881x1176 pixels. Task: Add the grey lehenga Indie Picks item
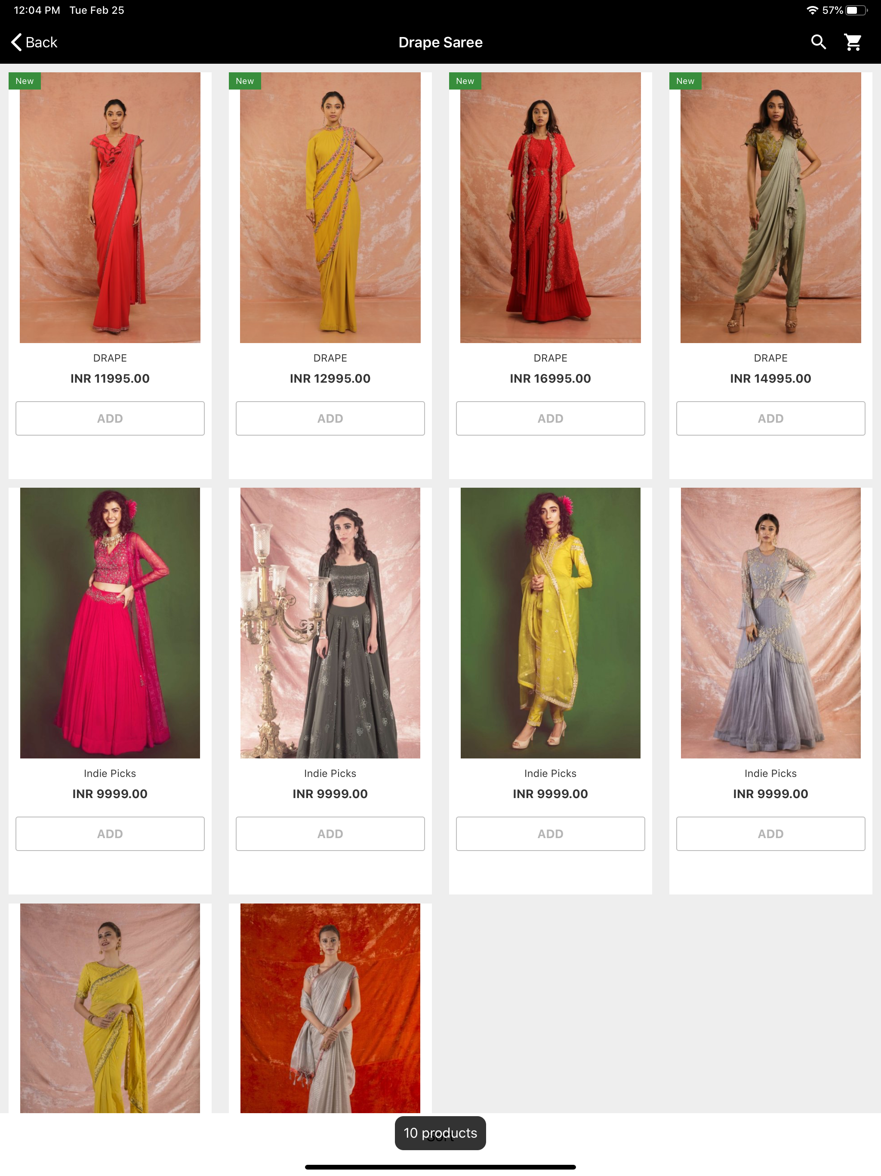(x=330, y=834)
